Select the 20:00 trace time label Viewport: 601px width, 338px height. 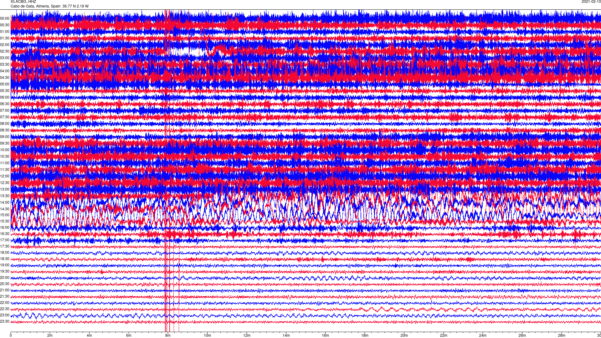click(x=5, y=278)
